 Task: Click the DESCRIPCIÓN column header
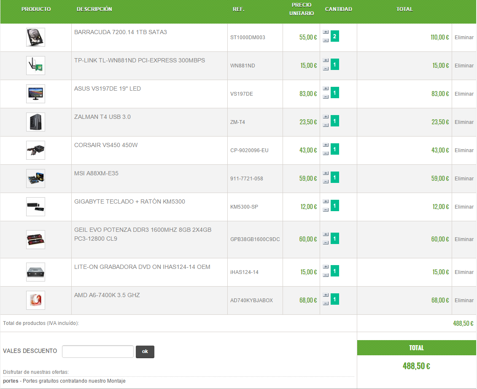pyautogui.click(x=94, y=9)
